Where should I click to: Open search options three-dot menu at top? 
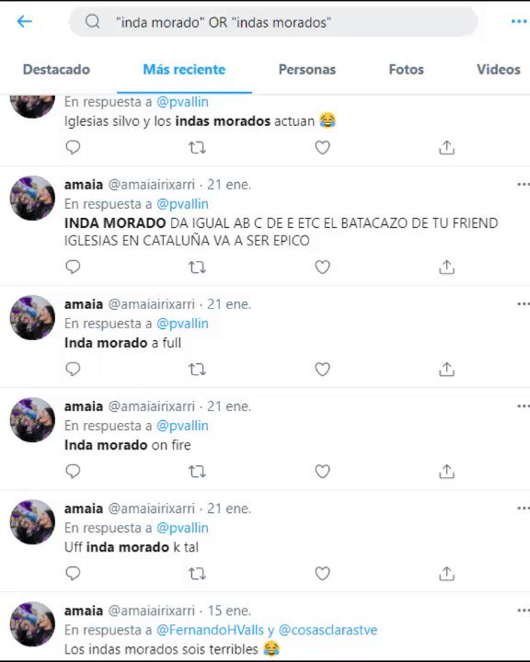[519, 21]
